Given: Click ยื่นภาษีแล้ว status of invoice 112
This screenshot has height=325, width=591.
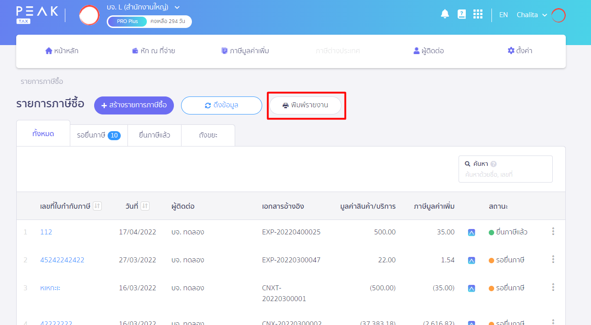Looking at the screenshot, I should point(508,232).
